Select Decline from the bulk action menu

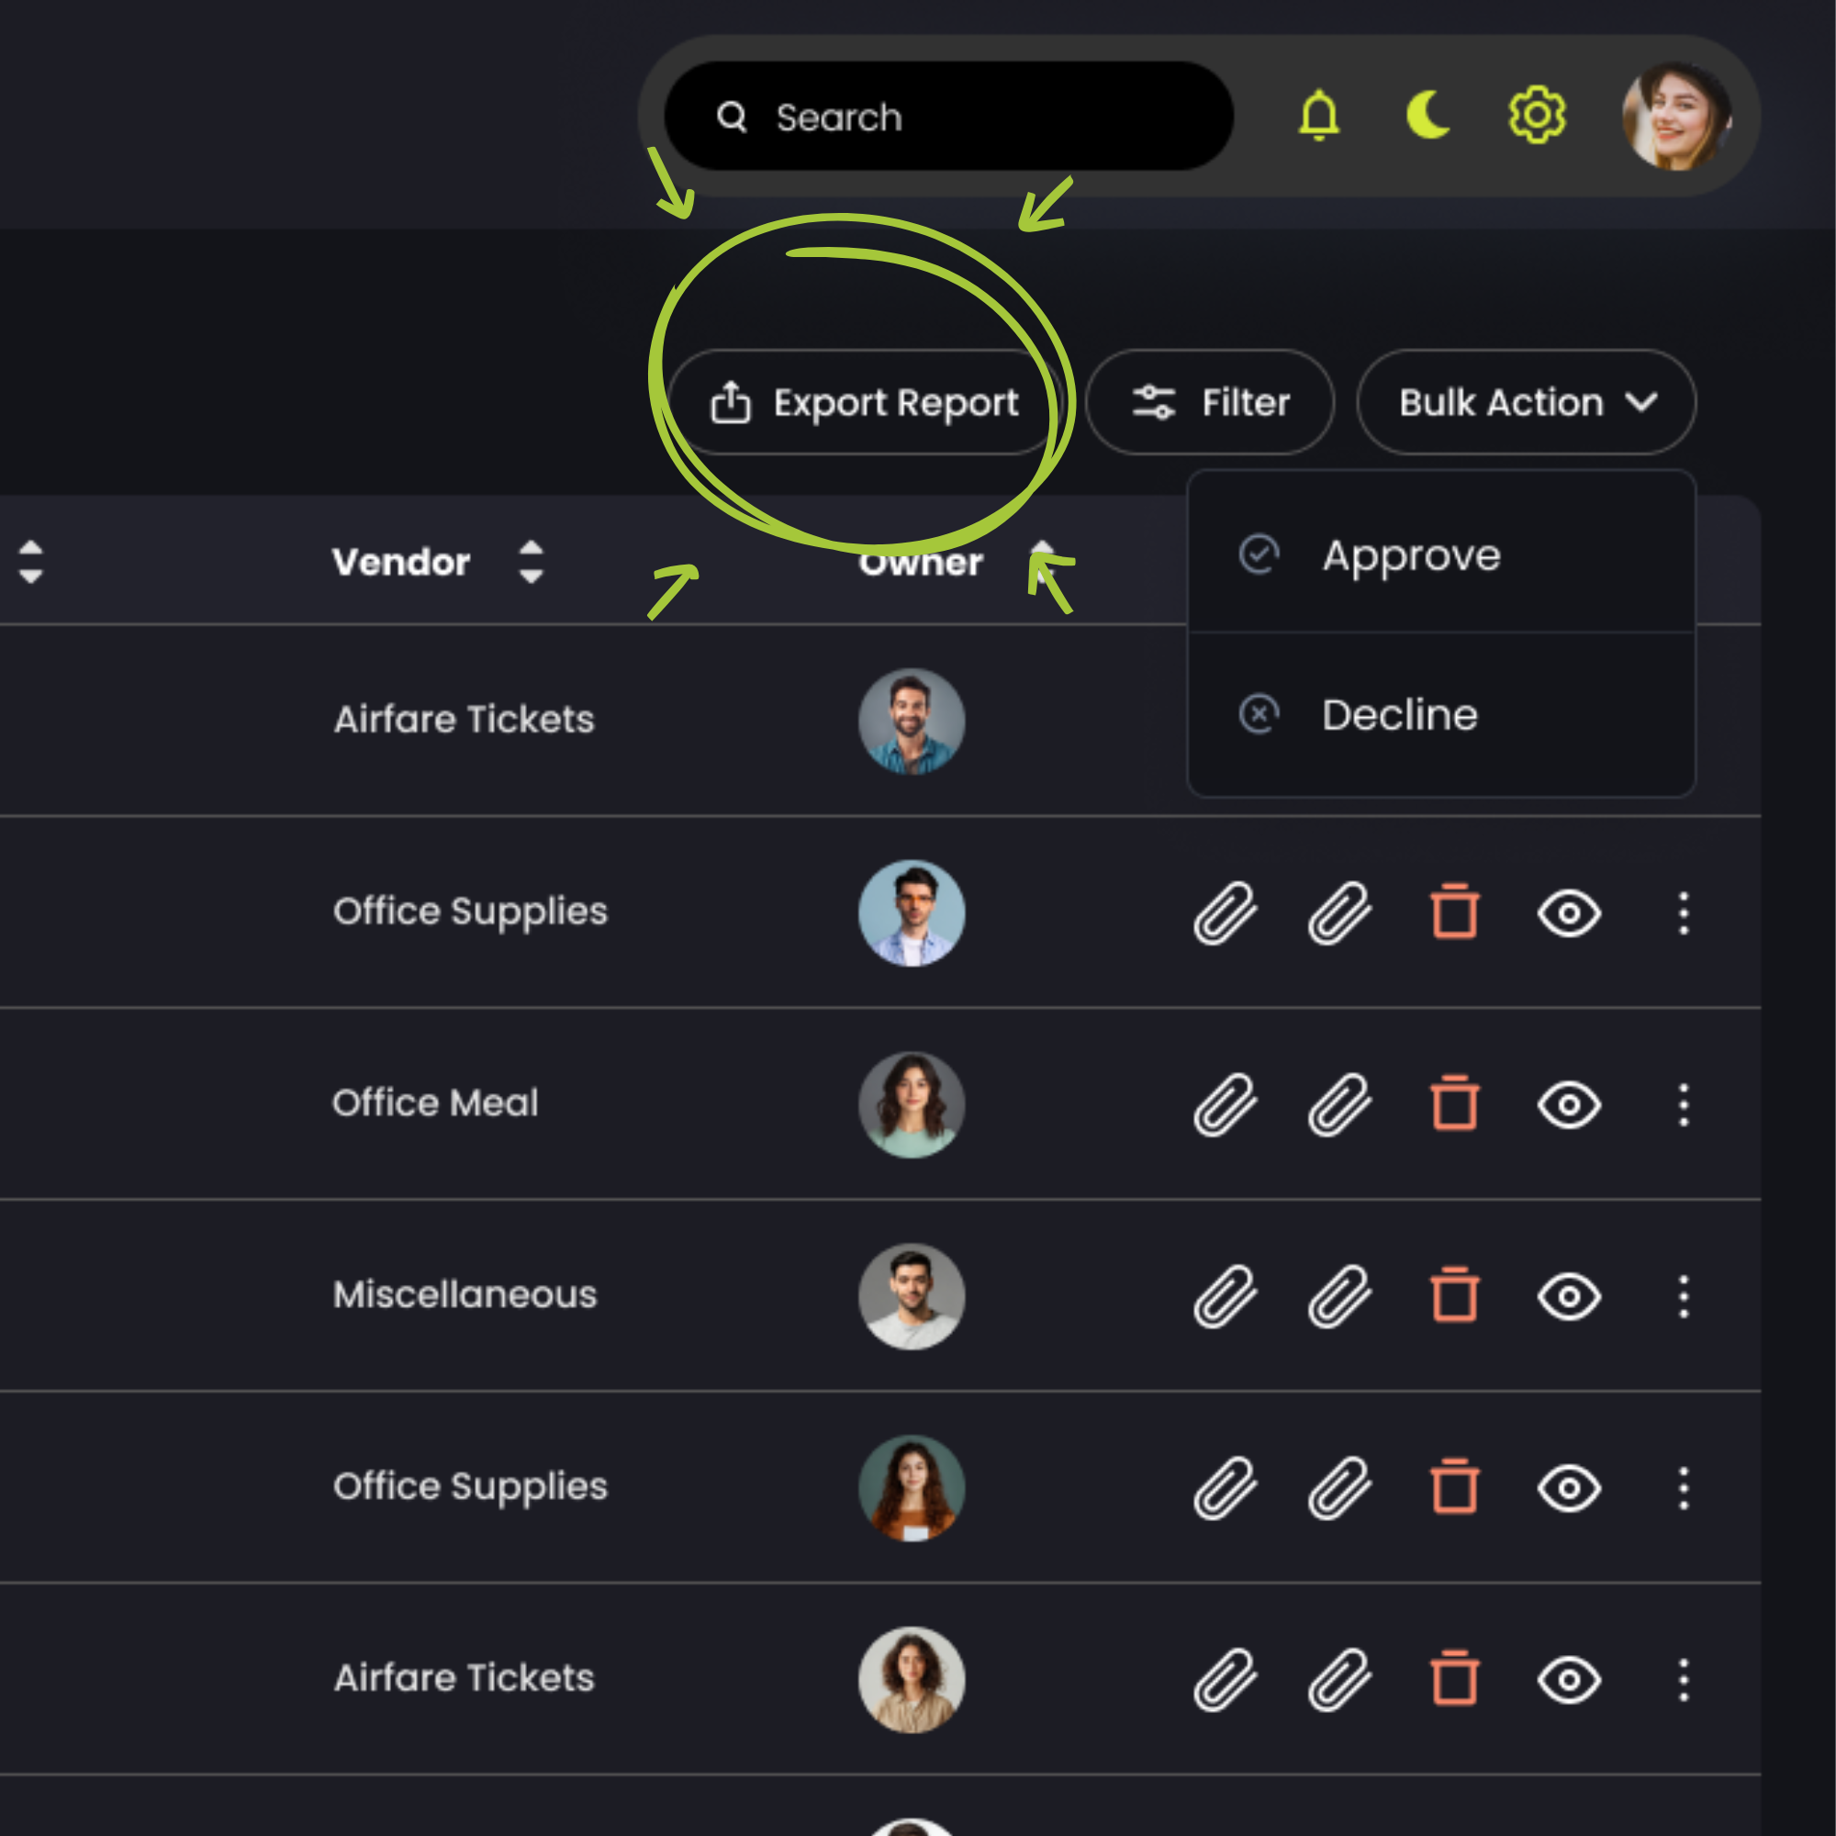[1399, 714]
